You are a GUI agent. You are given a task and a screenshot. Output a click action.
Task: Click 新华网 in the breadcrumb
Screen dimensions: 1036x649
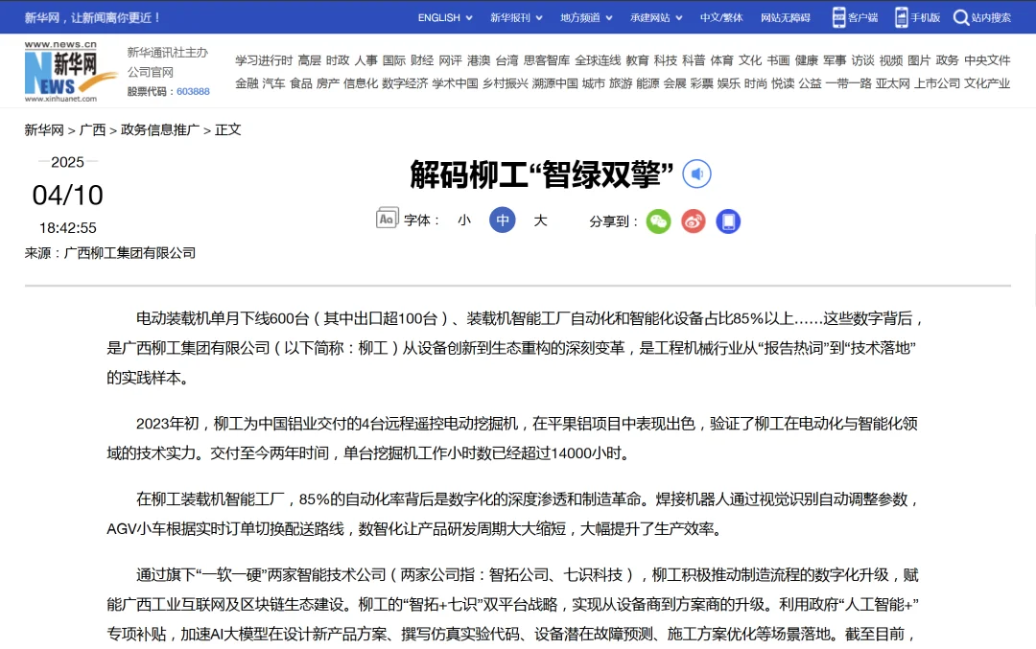pos(44,130)
